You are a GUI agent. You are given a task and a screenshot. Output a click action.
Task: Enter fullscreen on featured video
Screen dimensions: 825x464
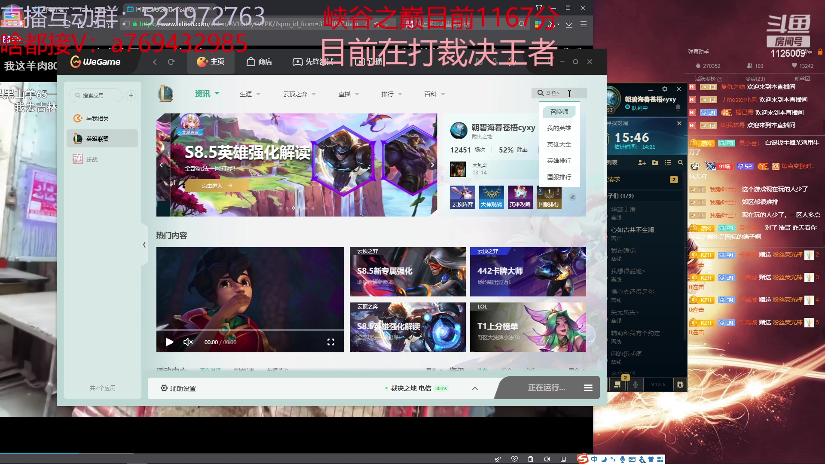click(x=331, y=342)
